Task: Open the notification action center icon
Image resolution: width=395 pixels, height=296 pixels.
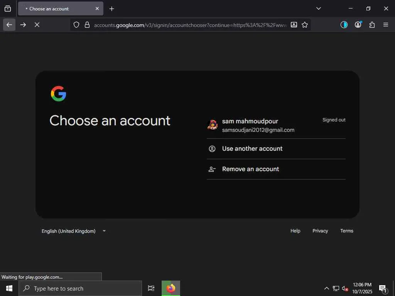Action: tap(383, 288)
